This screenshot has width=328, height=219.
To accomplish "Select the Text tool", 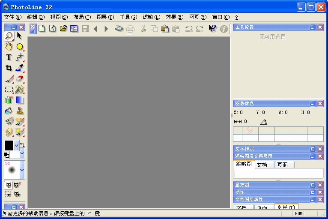I will [x=9, y=57].
